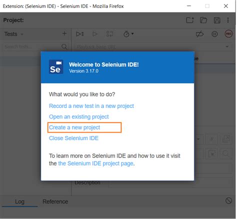Screen dimensions: 237x219
Task: Click Close Selenium IDE link
Action: [x=73, y=138]
